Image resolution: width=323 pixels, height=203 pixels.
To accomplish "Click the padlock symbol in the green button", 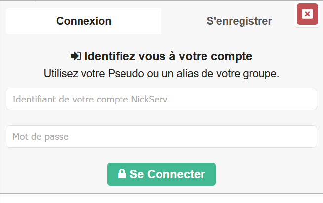I will 121,174.
